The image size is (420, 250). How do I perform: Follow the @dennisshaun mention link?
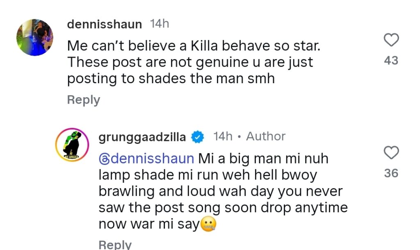click(146, 159)
